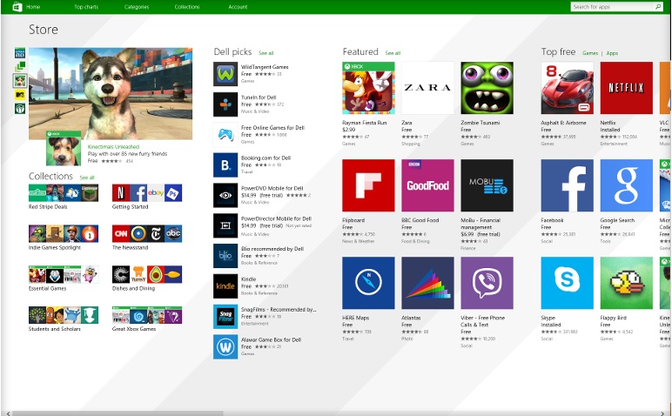Select the MTV spotlight thumbnail
Viewport: 672px width, 416px height.
click(20, 95)
